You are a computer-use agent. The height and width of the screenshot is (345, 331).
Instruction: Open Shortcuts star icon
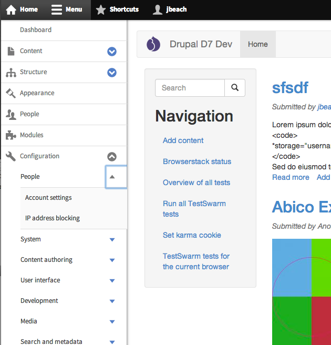click(x=101, y=9)
